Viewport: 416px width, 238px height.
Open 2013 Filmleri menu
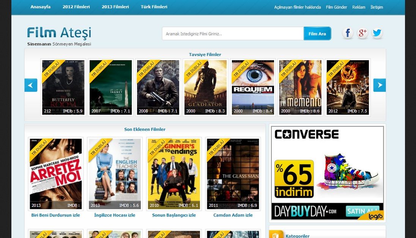point(115,7)
